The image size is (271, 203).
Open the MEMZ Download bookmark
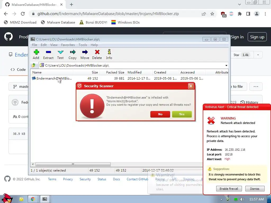tap(20, 22)
